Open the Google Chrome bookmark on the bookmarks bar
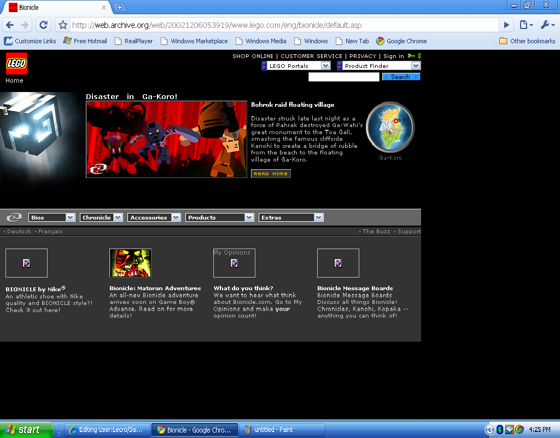Screen dimensions: 560x438 point(402,41)
